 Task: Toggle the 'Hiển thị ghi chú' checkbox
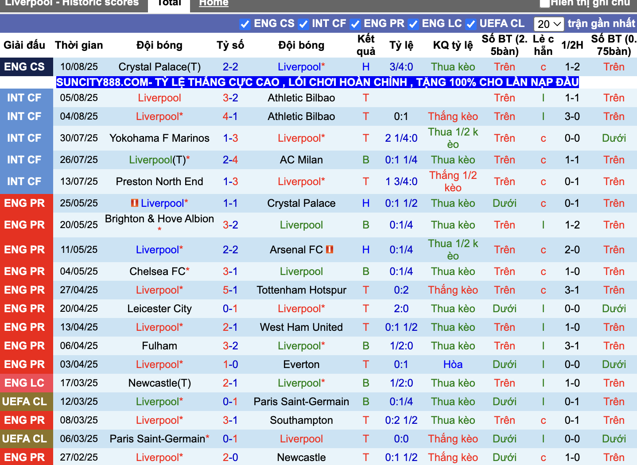pyautogui.click(x=544, y=3)
